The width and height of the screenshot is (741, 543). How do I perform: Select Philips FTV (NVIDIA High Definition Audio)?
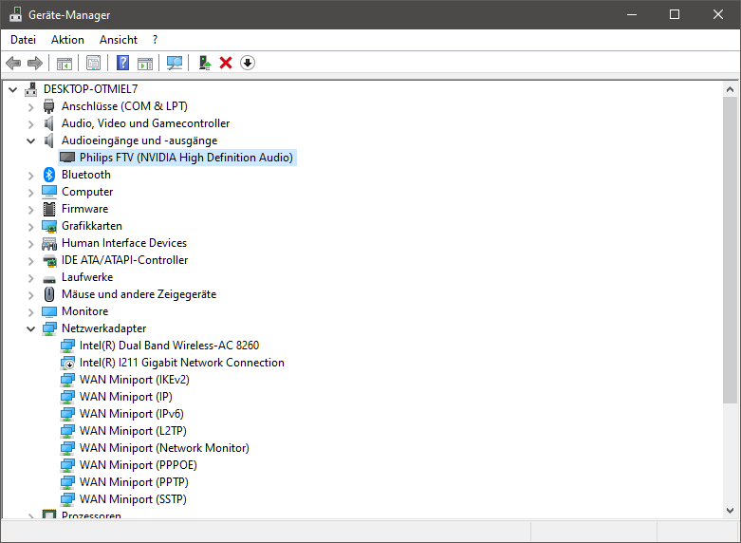pos(186,158)
